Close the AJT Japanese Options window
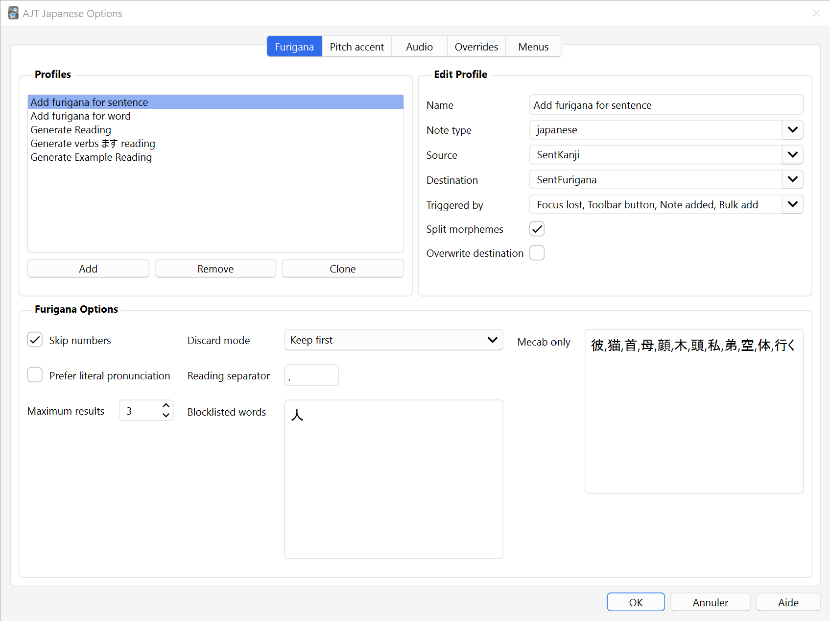The width and height of the screenshot is (830, 621). coord(816,13)
